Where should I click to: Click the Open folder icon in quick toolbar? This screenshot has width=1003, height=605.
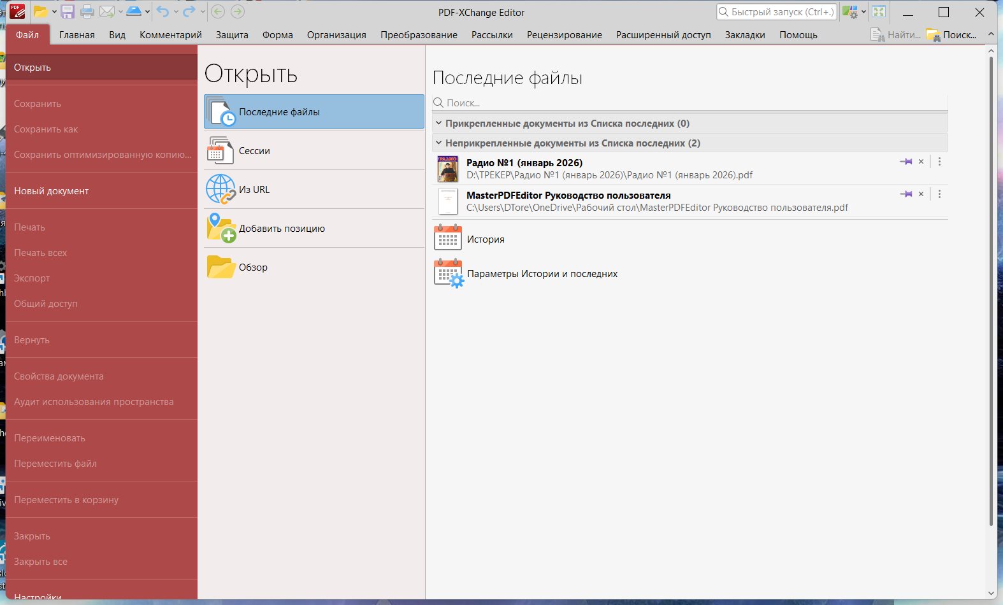coord(41,11)
